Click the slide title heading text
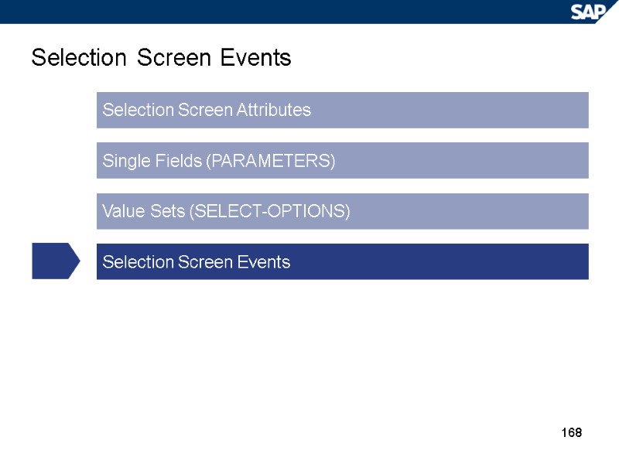Viewport: 619px width, 464px height. tap(161, 58)
